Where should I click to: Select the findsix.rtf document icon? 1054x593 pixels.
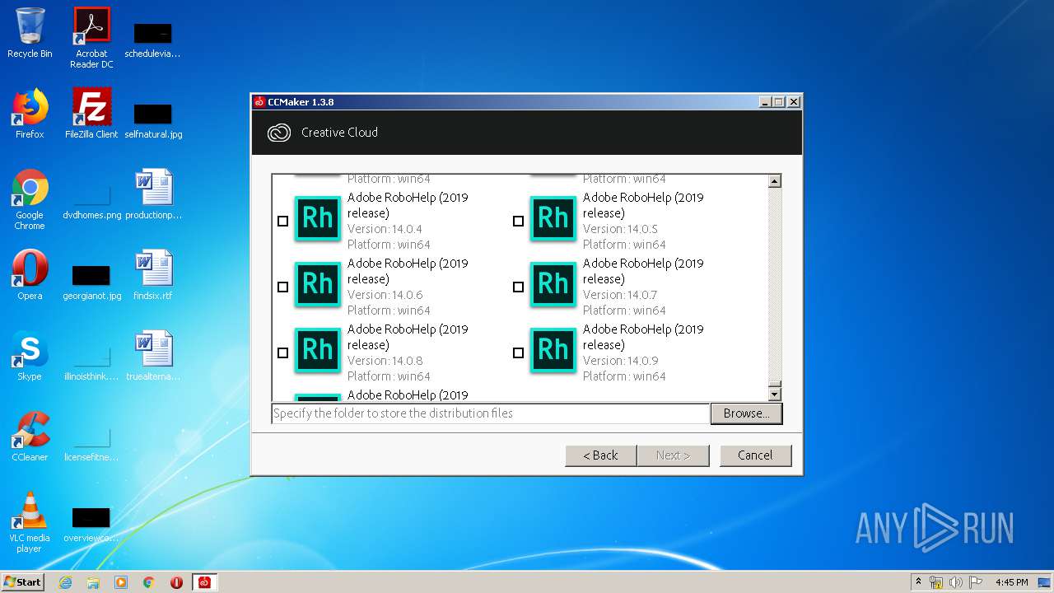point(153,275)
